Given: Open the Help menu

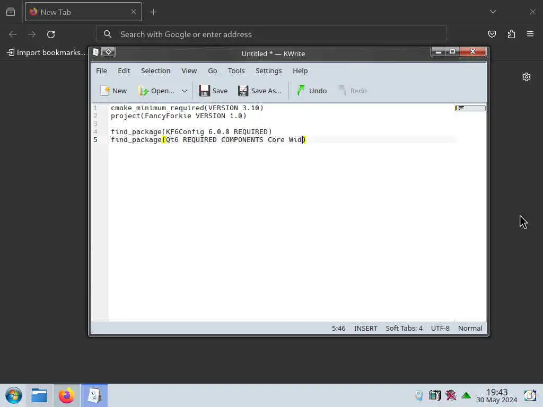Looking at the screenshot, I should pos(300,70).
